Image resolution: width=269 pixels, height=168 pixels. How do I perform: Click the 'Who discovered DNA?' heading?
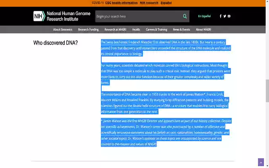pos(55,43)
